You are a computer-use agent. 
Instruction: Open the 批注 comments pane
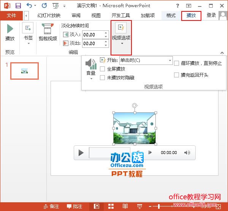(x=74, y=206)
